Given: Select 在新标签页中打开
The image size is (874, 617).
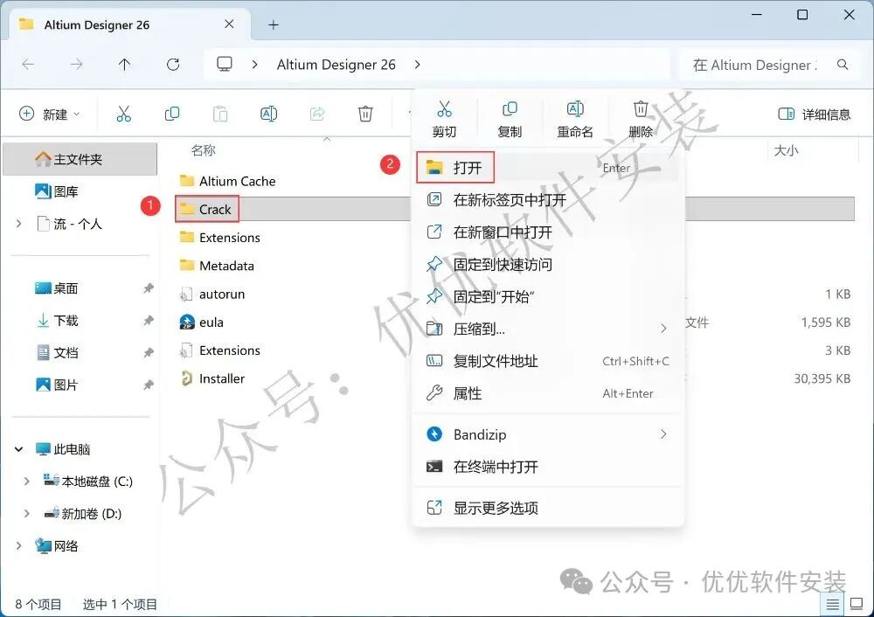Looking at the screenshot, I should [x=547, y=199].
